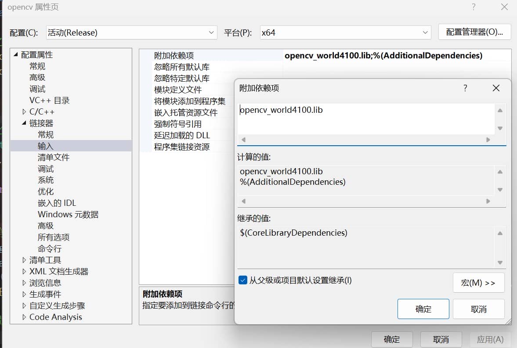
Task: Expand the 清单工具 tree node
Action: click(24, 260)
